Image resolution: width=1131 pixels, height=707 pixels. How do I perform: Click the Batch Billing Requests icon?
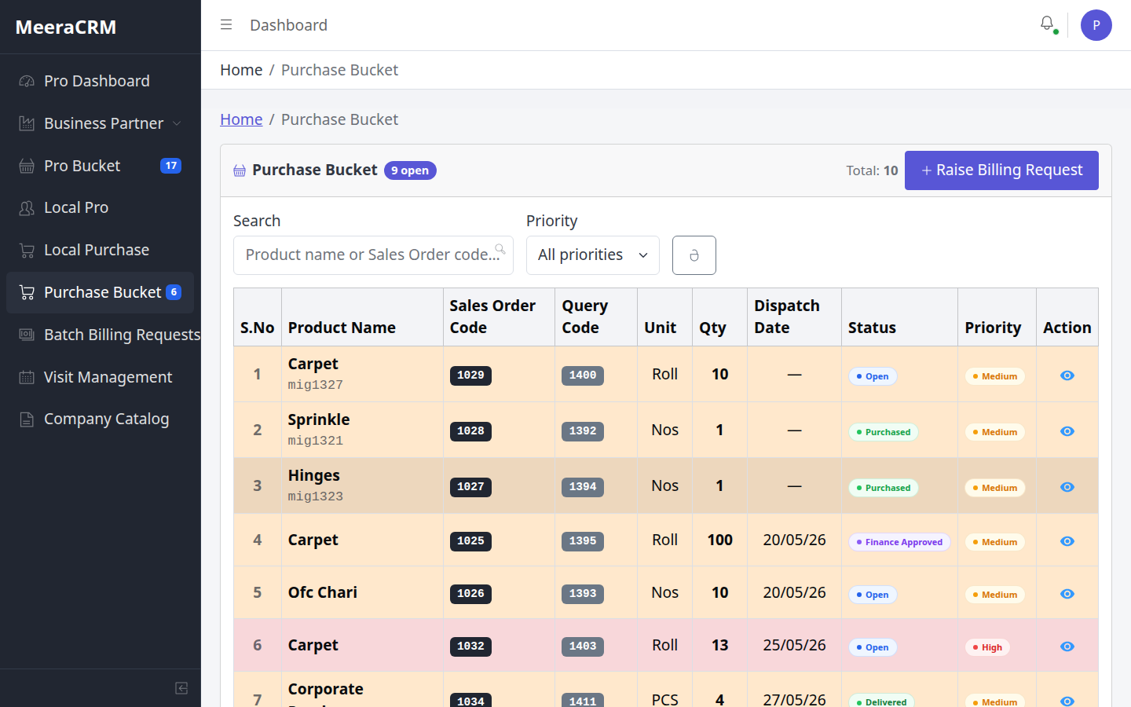pyautogui.click(x=27, y=335)
